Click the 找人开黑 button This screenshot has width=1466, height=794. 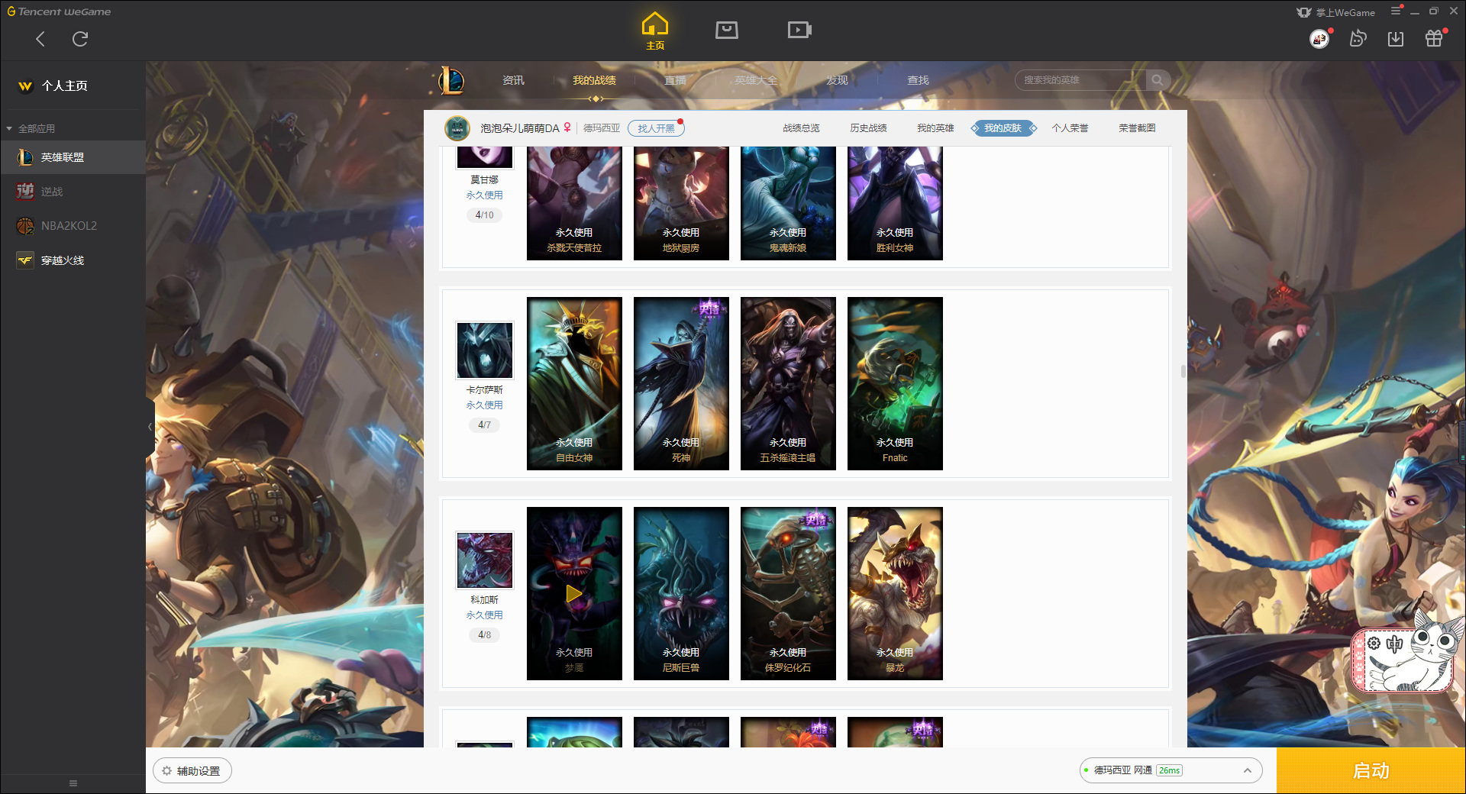pos(656,128)
